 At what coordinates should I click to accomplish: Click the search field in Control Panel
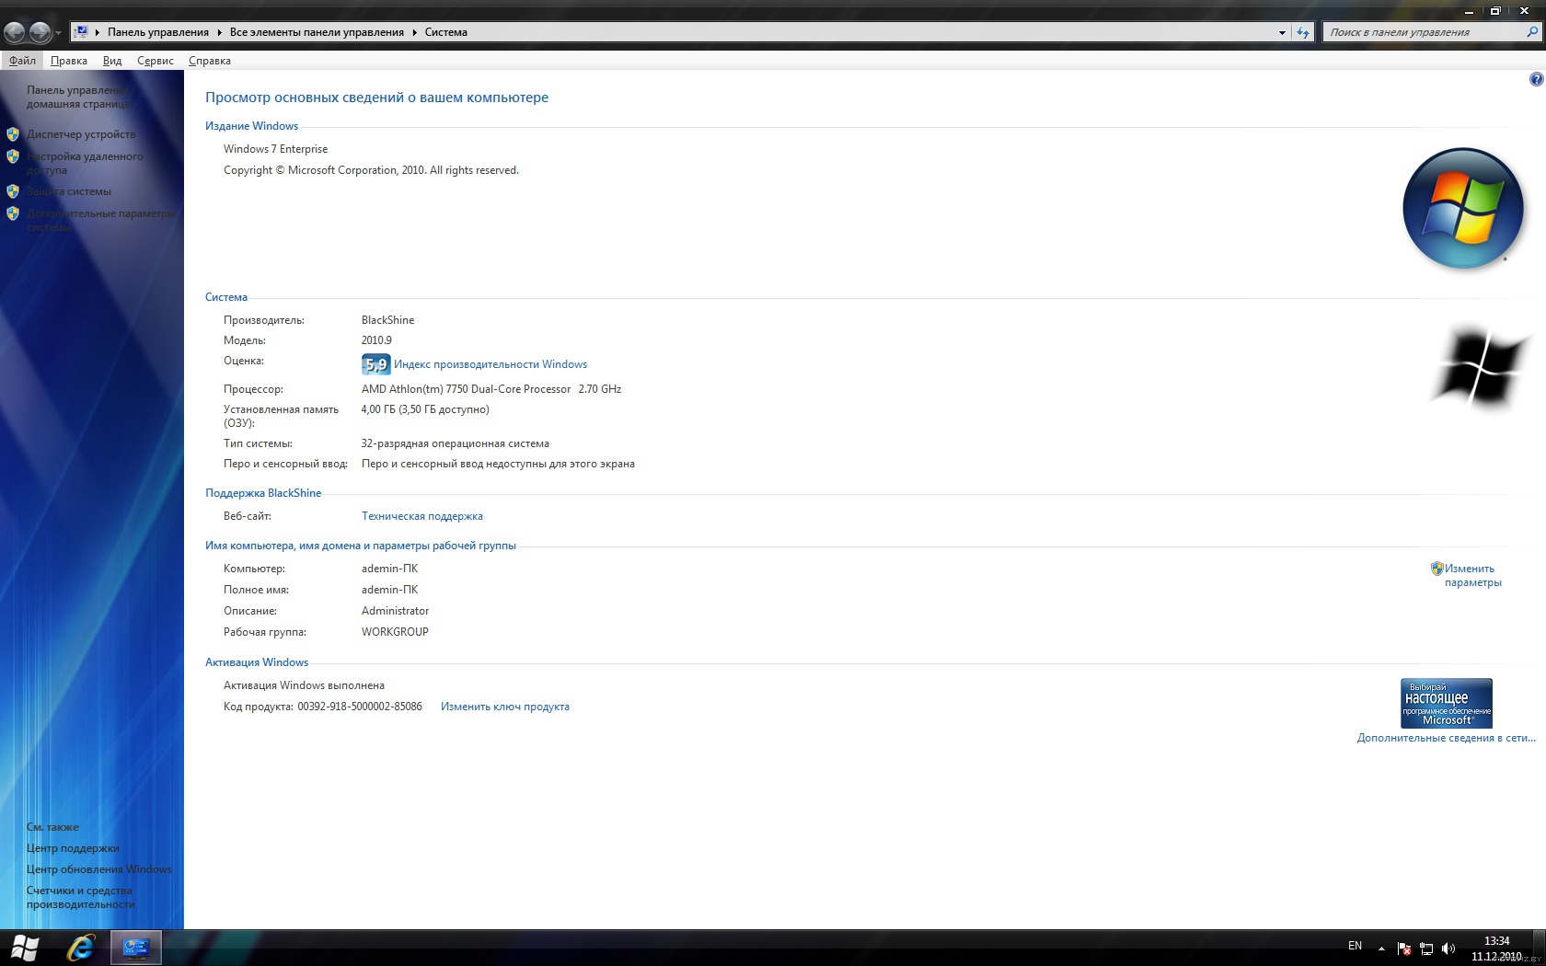click(1424, 32)
